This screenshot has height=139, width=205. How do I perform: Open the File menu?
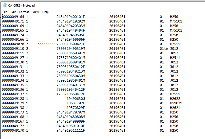pyautogui.click(x=5, y=12)
